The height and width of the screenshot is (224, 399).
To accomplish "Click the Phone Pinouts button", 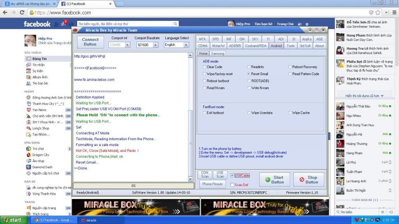I will [x=212, y=184].
